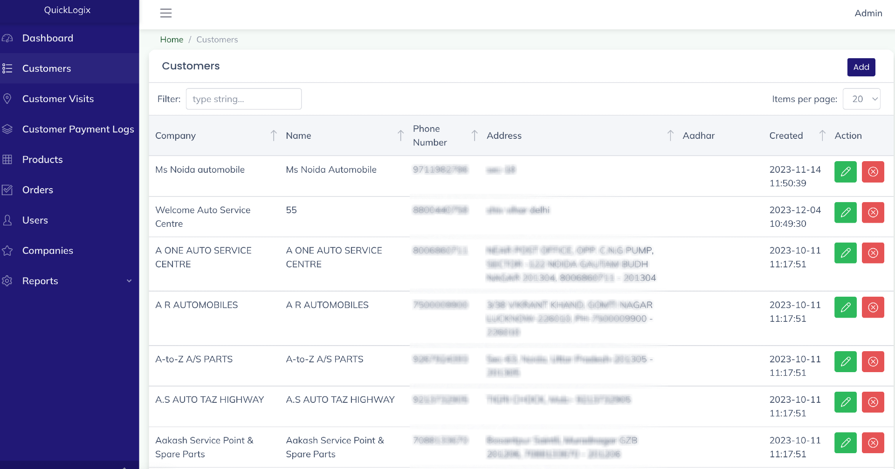This screenshot has height=469, width=895.
Task: Sort the table by Phone Number arrow
Action: [x=475, y=136]
